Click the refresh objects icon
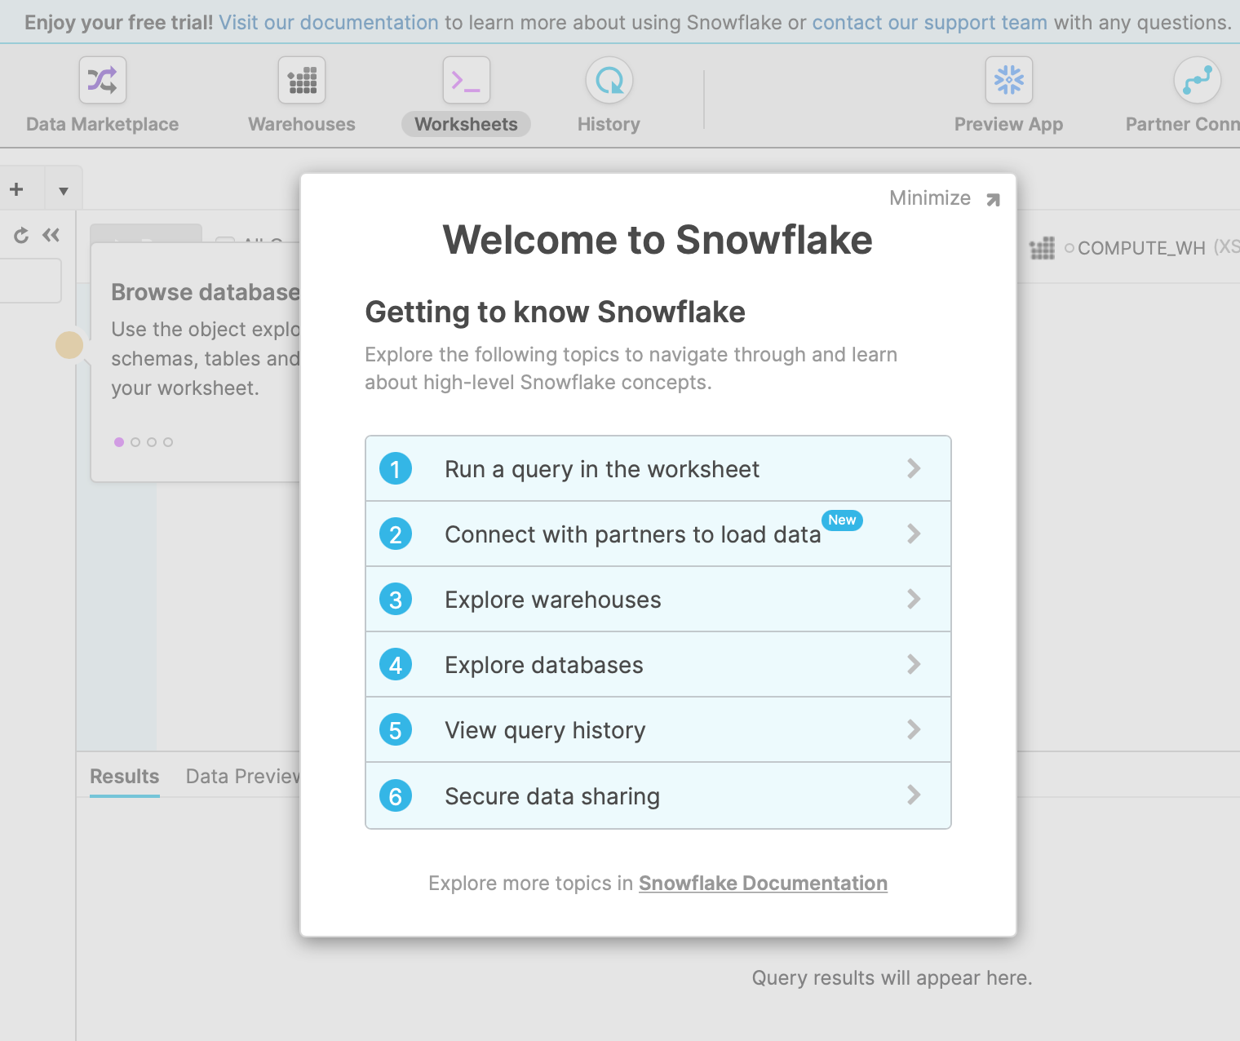Viewport: 1240px width, 1041px height. [x=21, y=236]
